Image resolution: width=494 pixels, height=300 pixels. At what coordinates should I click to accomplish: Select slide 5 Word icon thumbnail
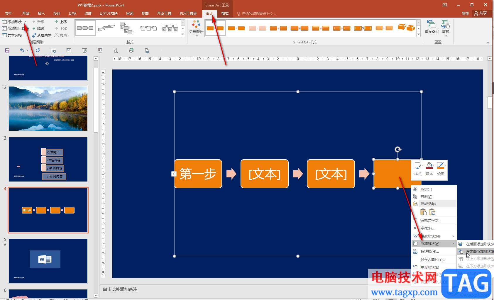(48, 261)
